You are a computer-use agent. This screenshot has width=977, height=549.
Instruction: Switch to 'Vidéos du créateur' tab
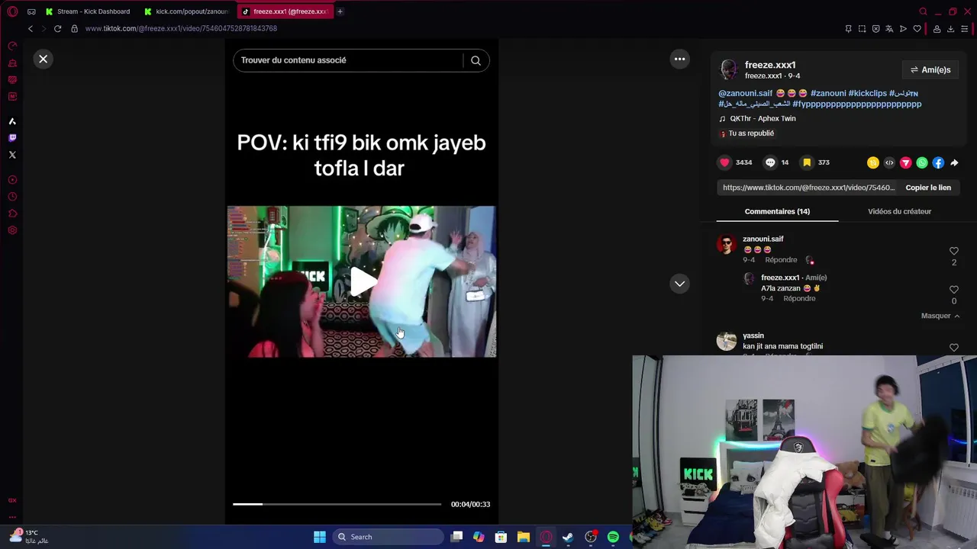pyautogui.click(x=899, y=211)
